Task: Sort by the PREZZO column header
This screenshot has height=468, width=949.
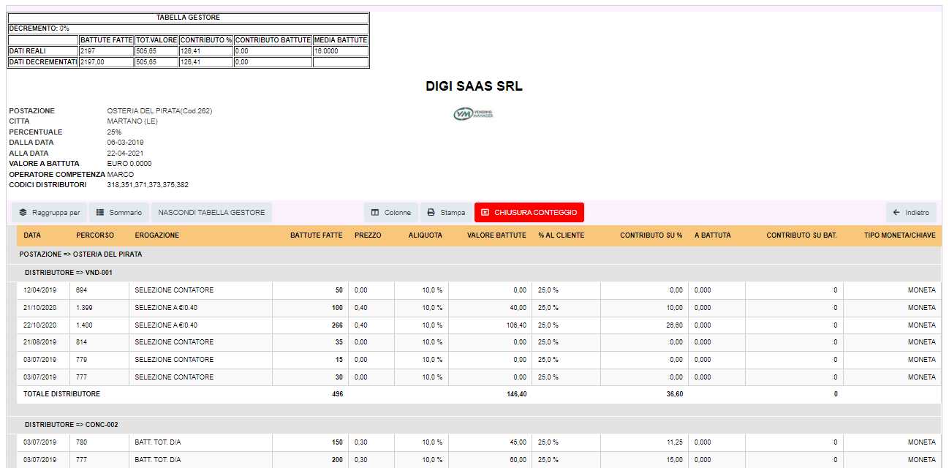Action: click(x=368, y=235)
